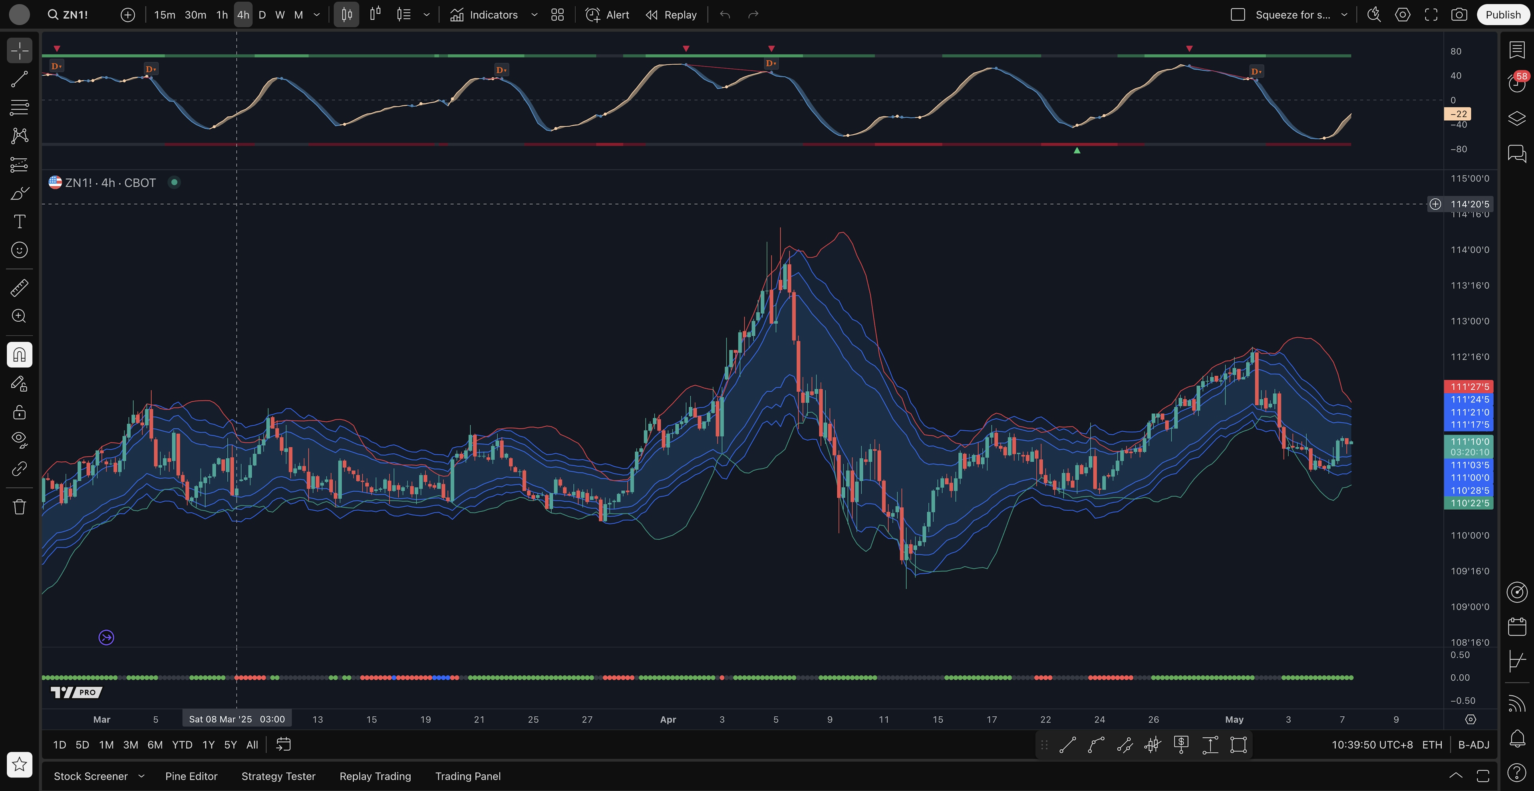Open the Alerts bell panel
This screenshot has width=1534, height=791.
[1517, 739]
